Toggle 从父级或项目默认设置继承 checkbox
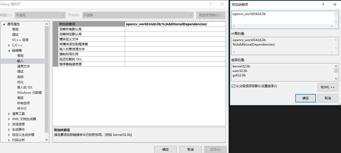This screenshot has height=153, width=341. click(233, 86)
